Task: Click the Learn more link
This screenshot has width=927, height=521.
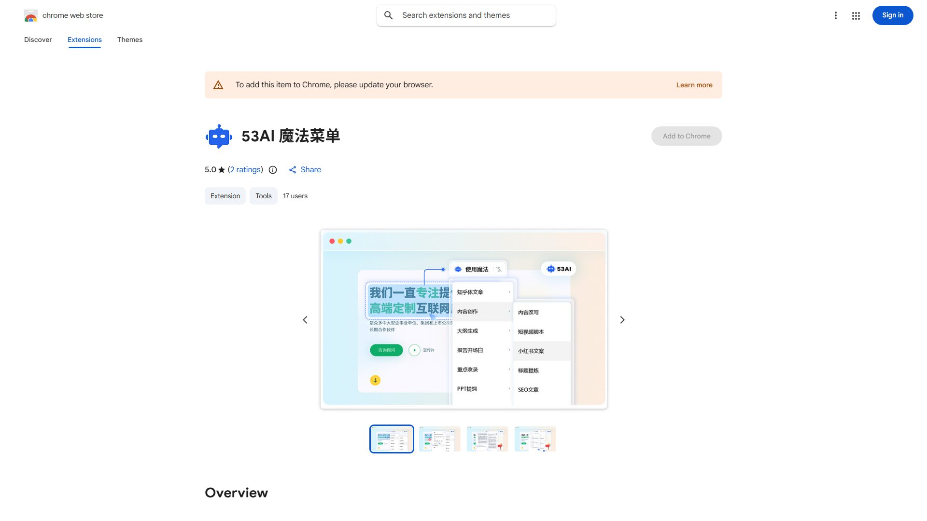Action: click(694, 85)
